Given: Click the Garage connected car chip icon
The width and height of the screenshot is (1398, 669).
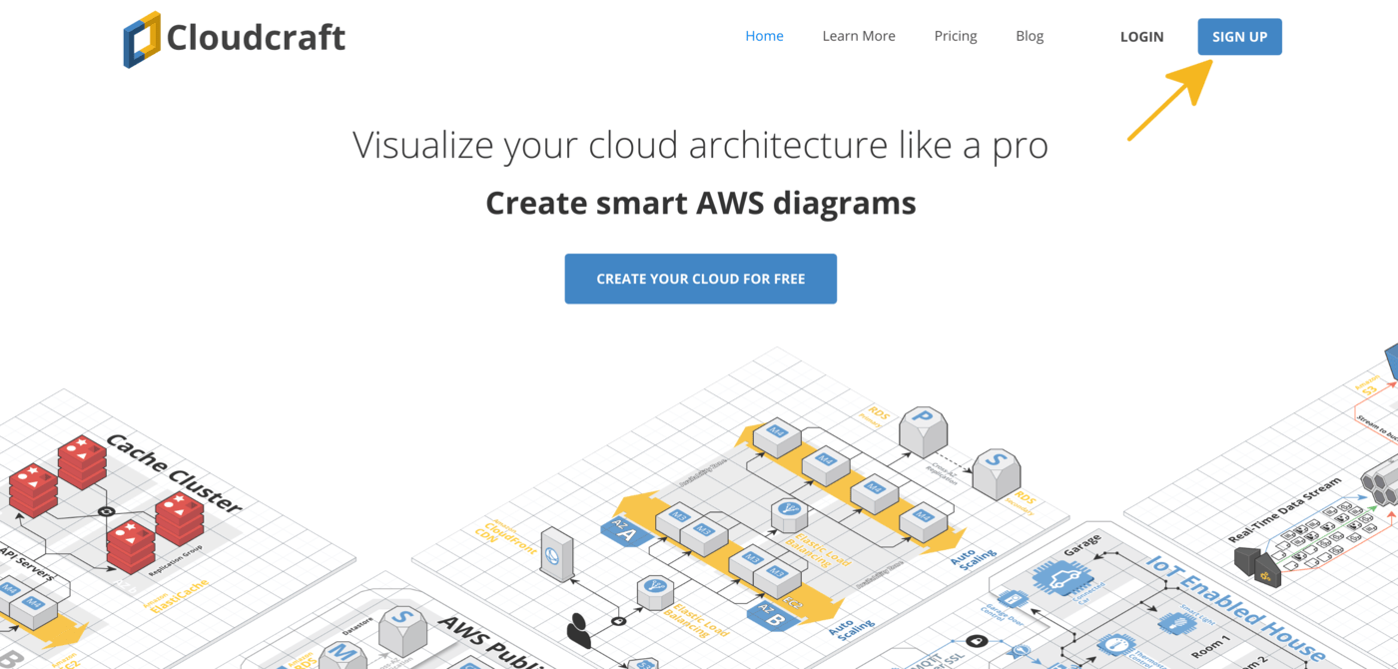Looking at the screenshot, I should coord(1062,577).
